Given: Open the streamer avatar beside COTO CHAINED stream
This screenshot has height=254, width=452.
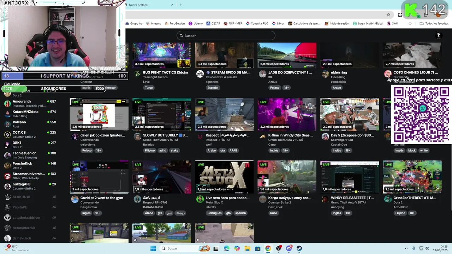Looking at the screenshot, I should pyautogui.click(x=388, y=74).
